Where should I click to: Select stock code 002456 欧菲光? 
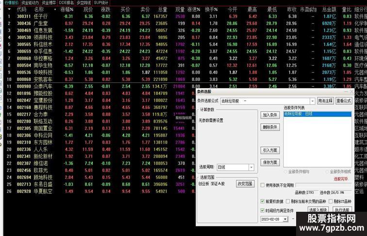pos(33,171)
